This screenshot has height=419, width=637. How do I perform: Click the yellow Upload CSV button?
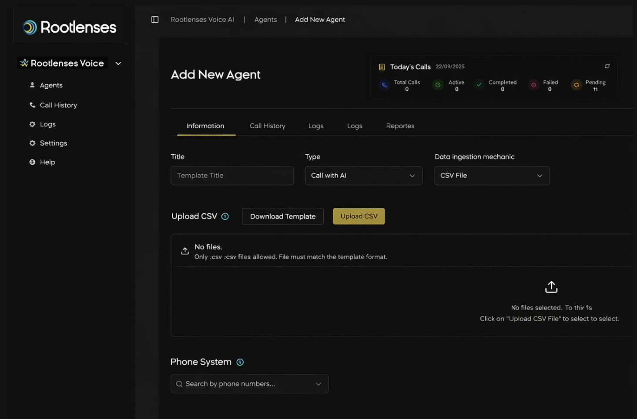tap(359, 216)
